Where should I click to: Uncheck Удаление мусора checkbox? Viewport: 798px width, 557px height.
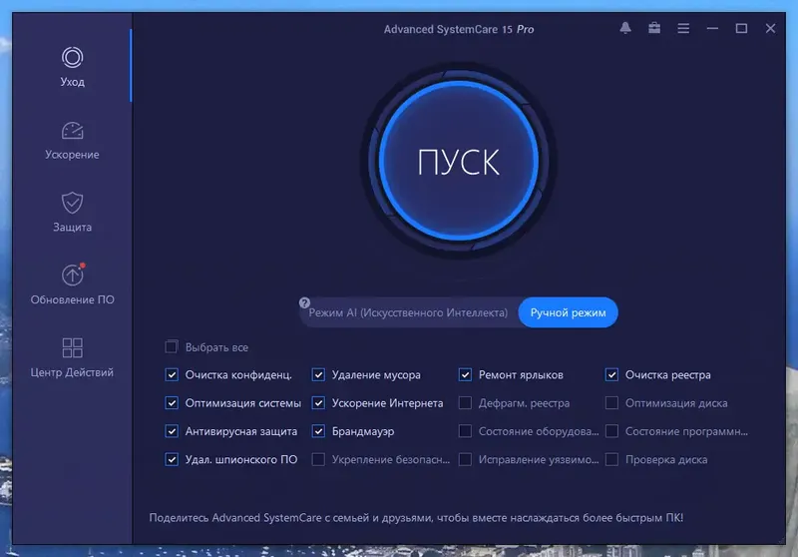tap(318, 375)
